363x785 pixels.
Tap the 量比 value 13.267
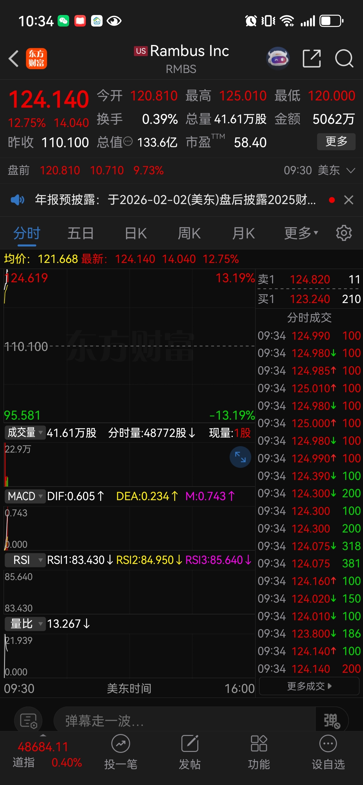(x=69, y=623)
